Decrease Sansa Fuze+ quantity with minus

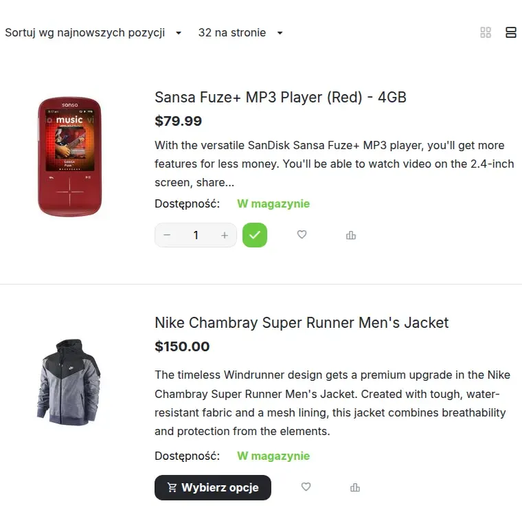click(167, 235)
